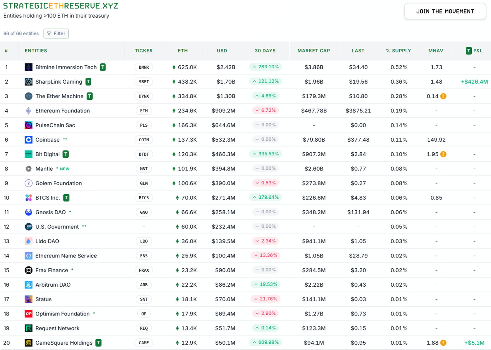491x350 pixels.
Task: Click the BMNR ticker badge
Action: [x=144, y=67]
